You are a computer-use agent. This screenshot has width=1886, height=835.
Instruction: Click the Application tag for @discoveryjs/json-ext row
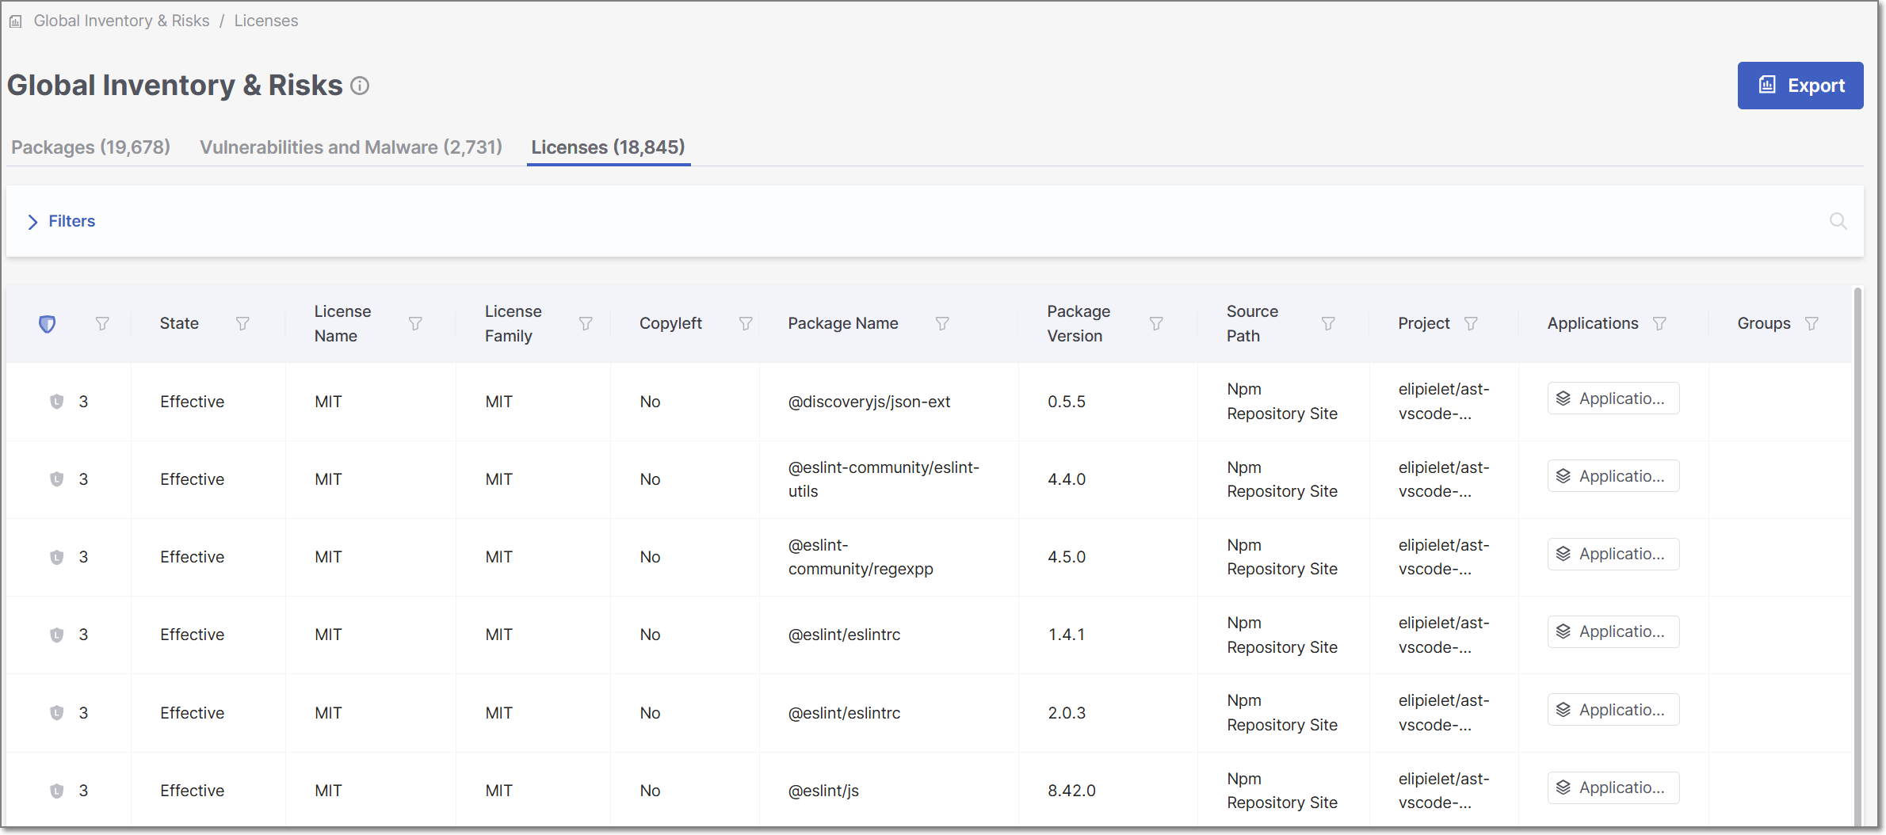[1613, 398]
